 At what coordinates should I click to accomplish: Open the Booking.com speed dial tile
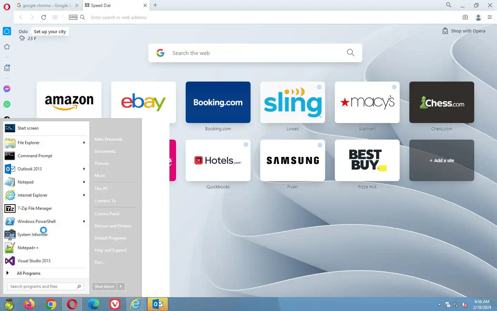pos(218,102)
